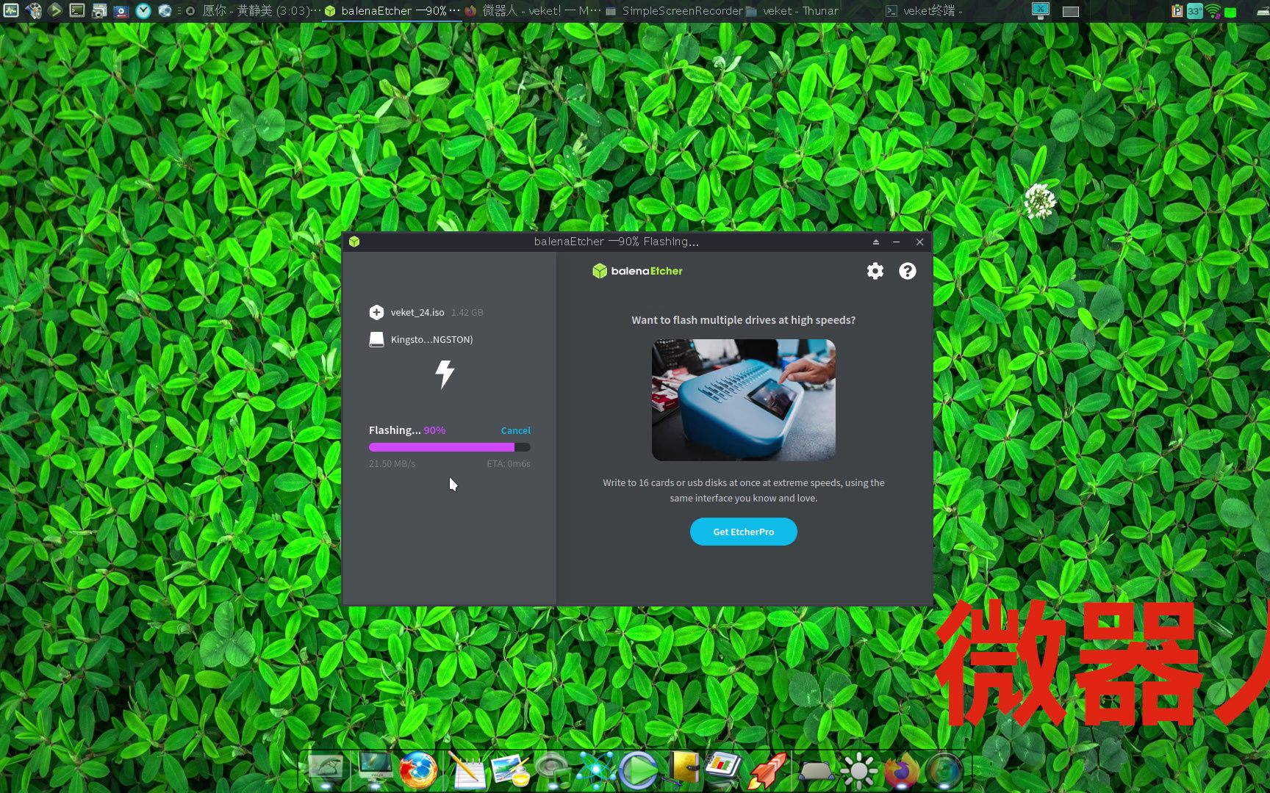1270x793 pixels.
Task: Launch the Firefox globe icon in dock
Action: tap(418, 770)
